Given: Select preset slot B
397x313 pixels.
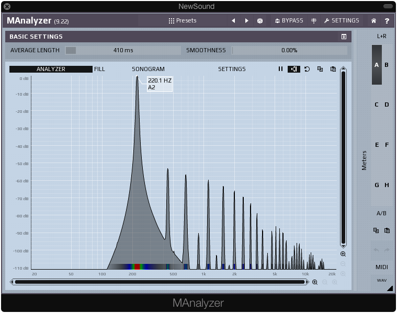Looking at the screenshot, I should coord(387,65).
